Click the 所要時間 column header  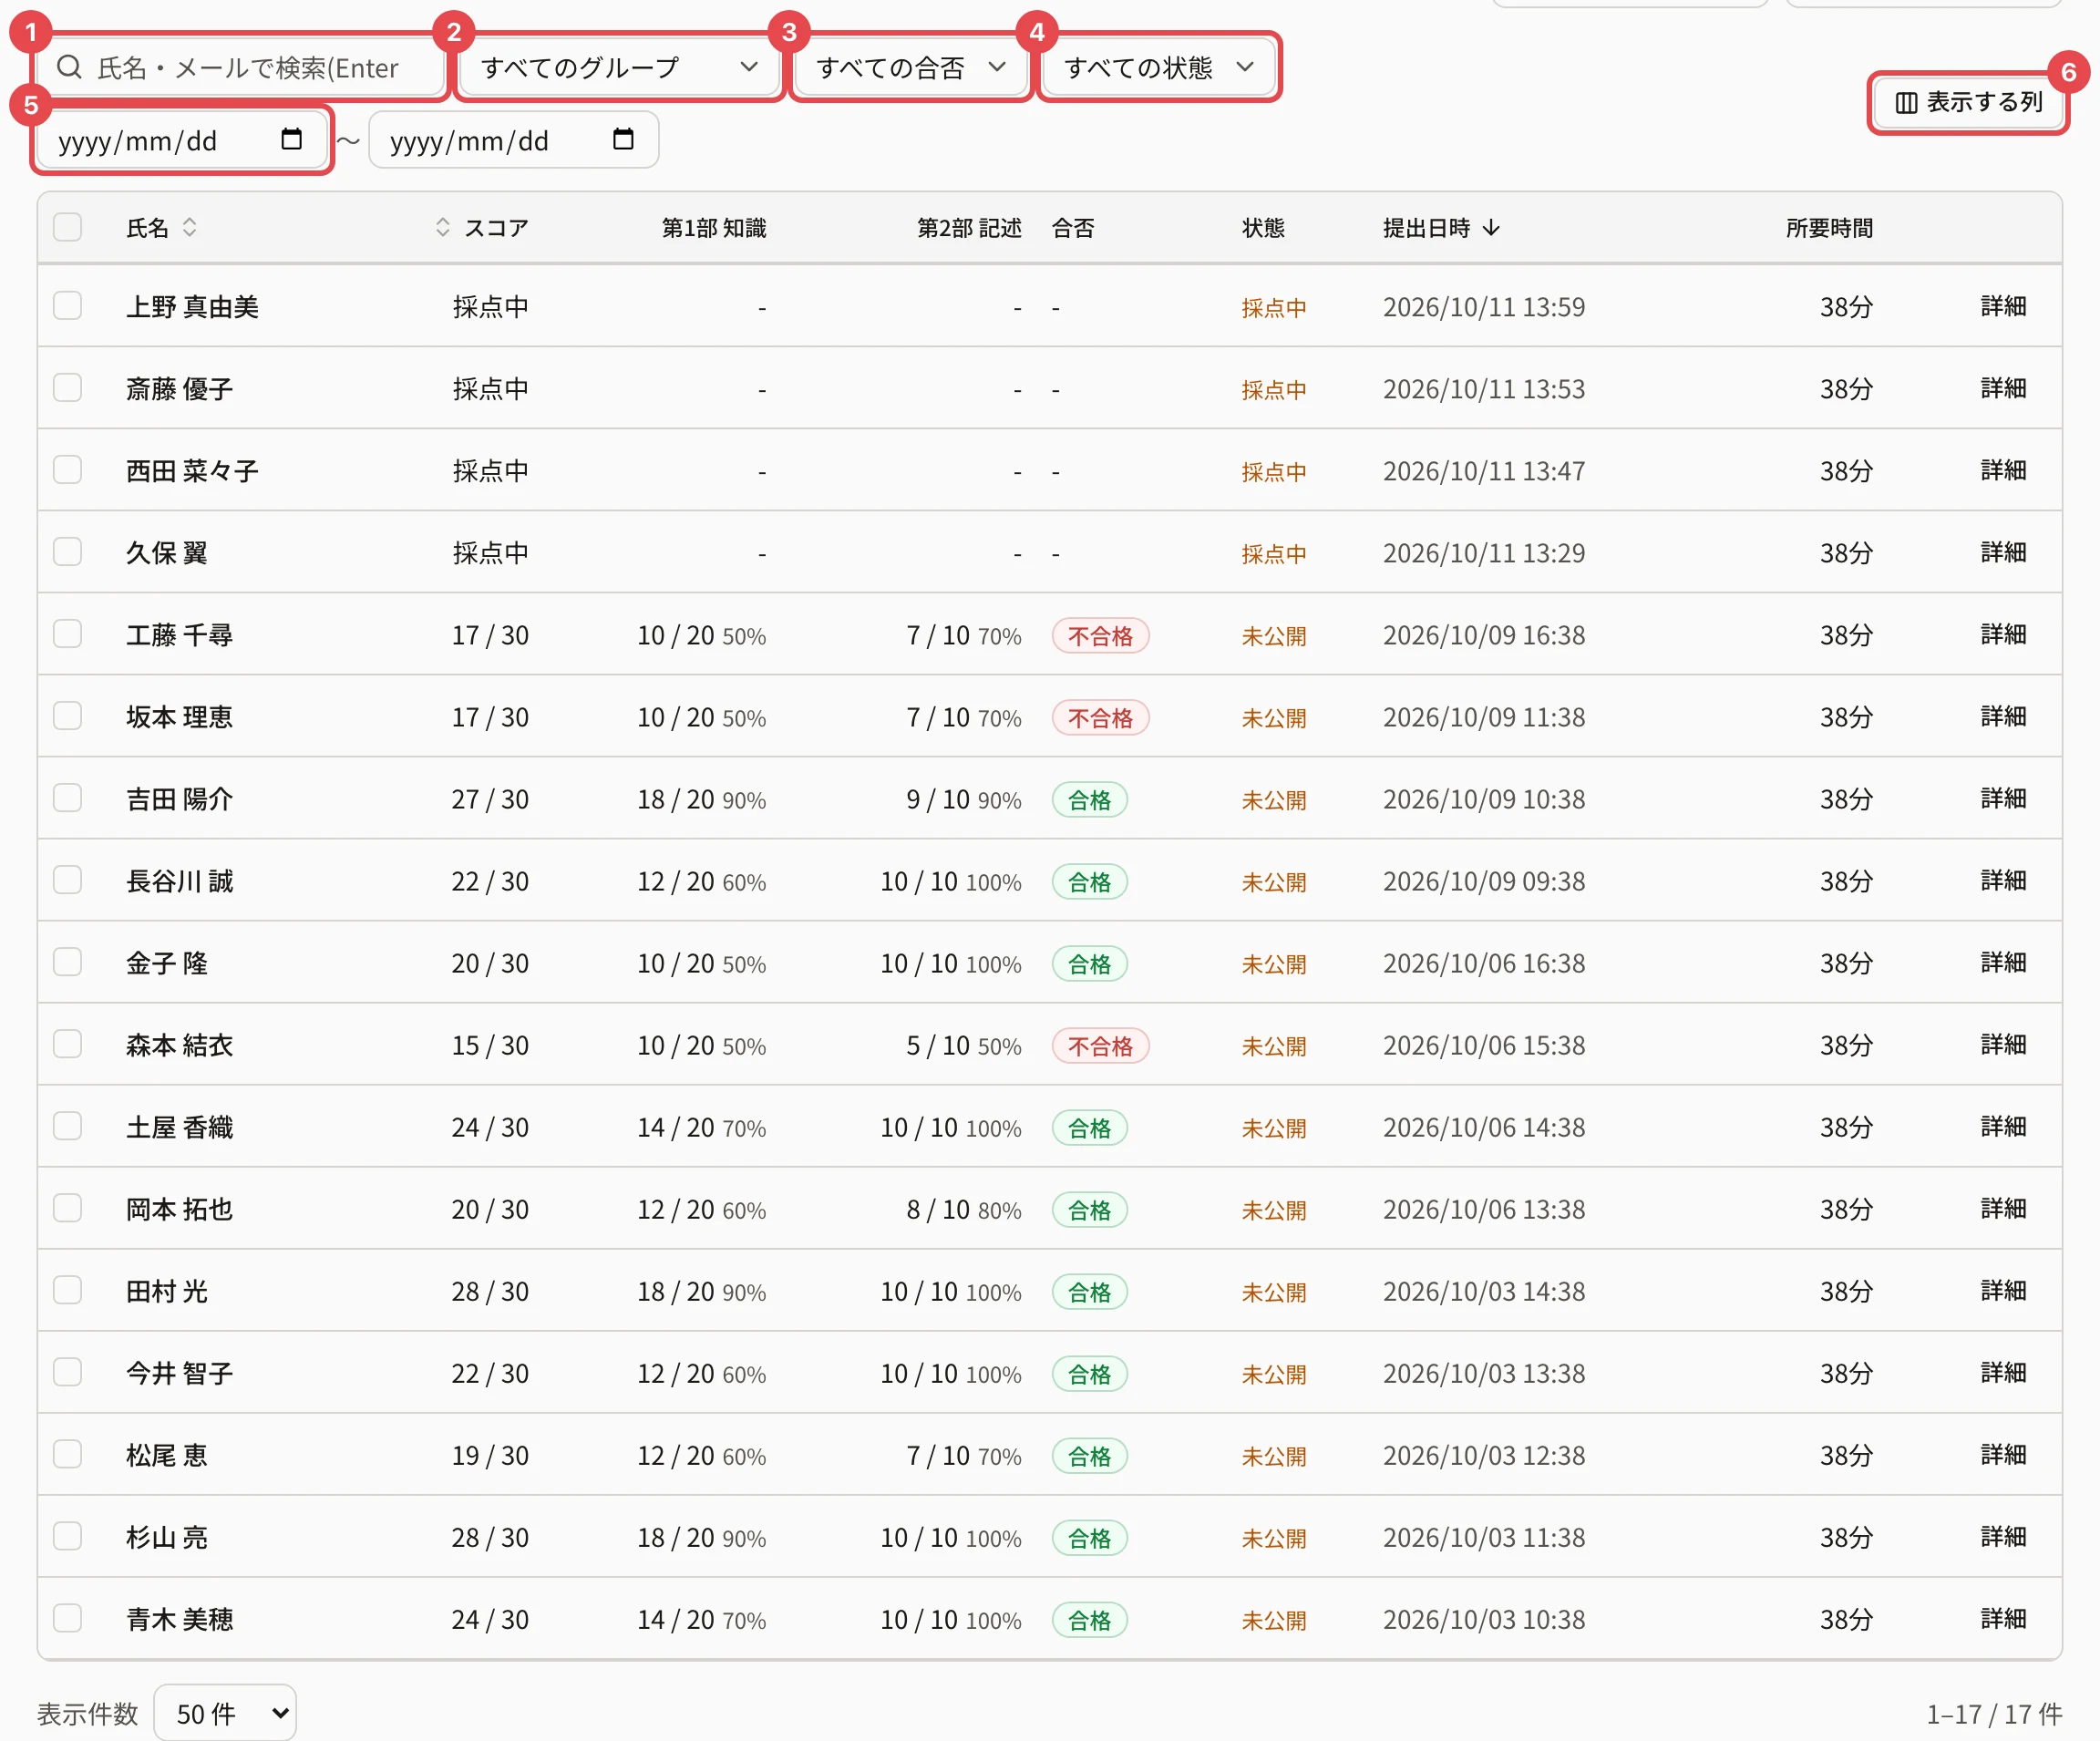click(x=1829, y=228)
